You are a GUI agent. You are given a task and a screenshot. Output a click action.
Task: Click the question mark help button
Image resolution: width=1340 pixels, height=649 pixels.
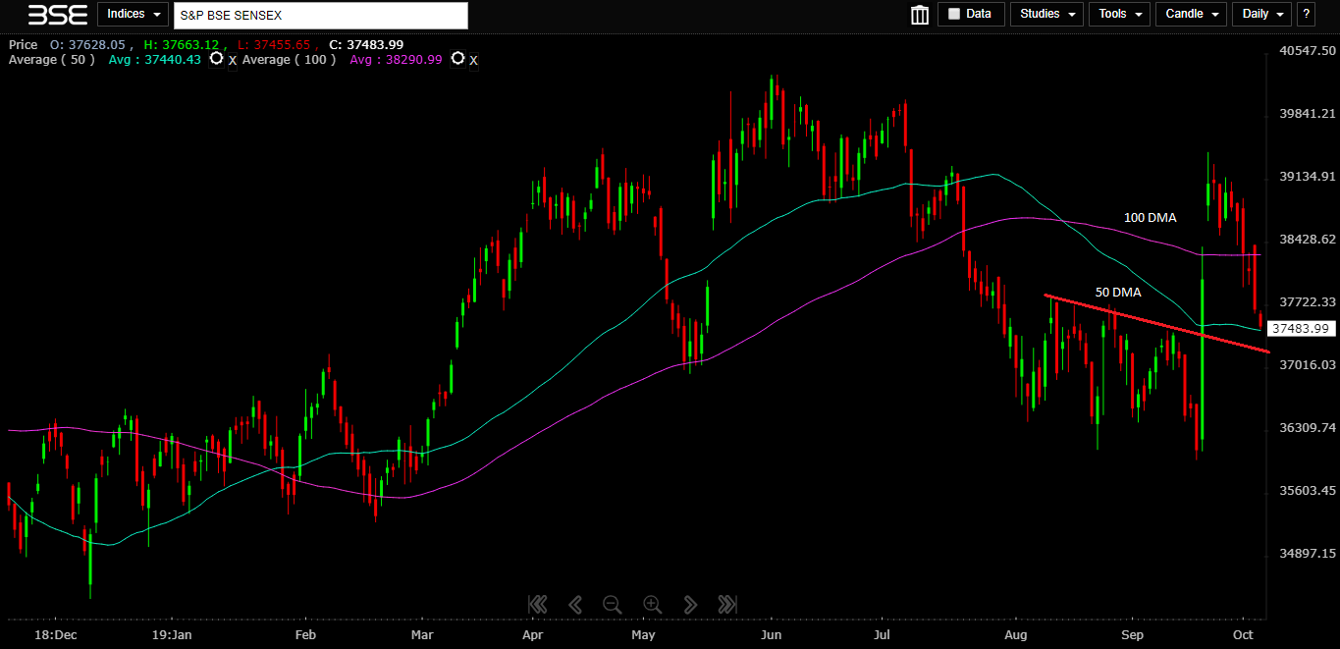[1306, 15]
